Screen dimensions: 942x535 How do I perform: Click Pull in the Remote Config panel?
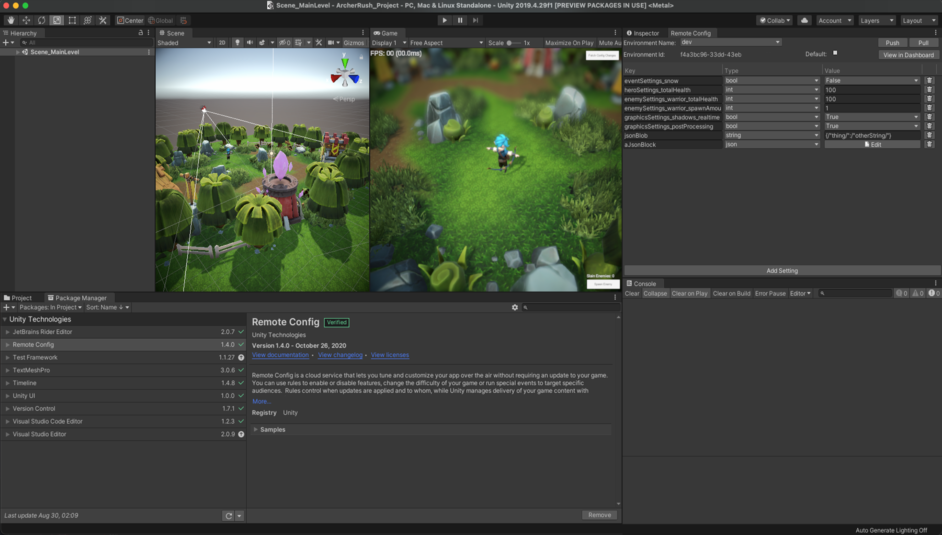pos(924,42)
